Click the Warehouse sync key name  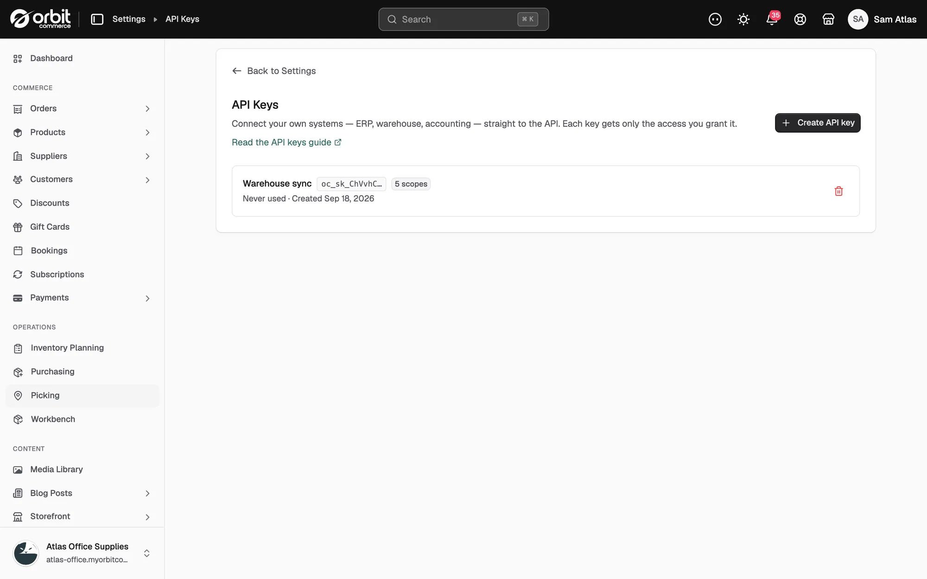[277, 183]
